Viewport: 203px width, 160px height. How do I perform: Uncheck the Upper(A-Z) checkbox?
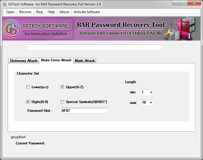click(x=62, y=87)
